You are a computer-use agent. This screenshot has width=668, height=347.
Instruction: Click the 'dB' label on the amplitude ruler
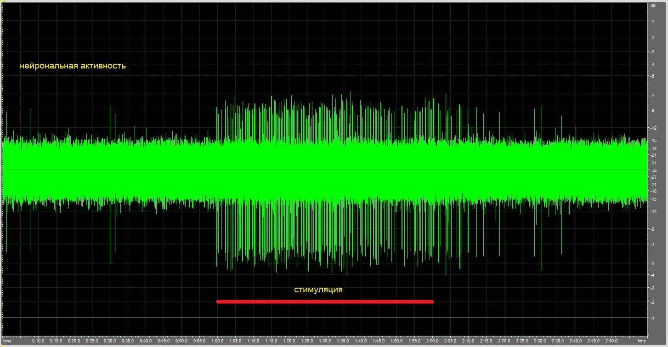click(653, 6)
